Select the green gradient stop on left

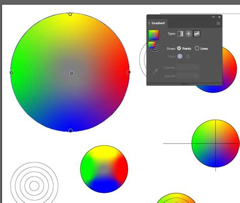pos(12,73)
